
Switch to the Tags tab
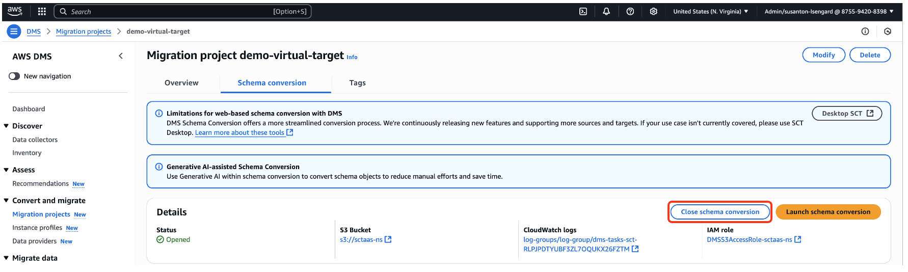point(357,83)
